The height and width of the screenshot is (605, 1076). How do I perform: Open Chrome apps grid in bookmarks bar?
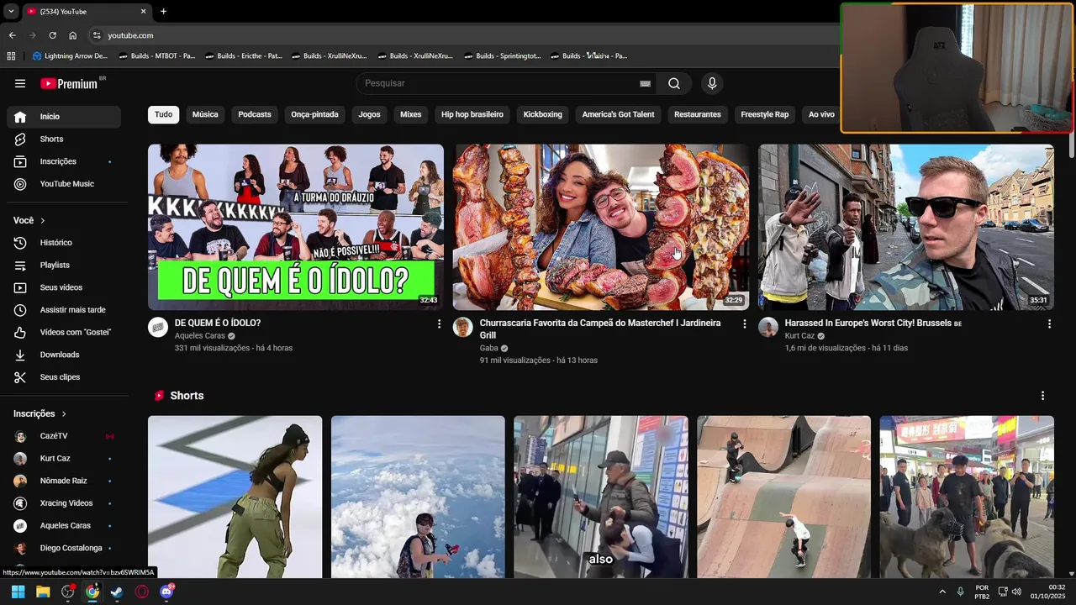coord(11,56)
